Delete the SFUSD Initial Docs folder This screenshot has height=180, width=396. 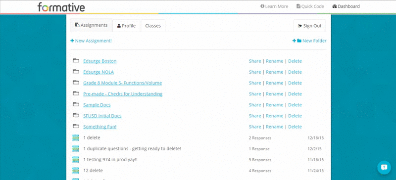295,116
